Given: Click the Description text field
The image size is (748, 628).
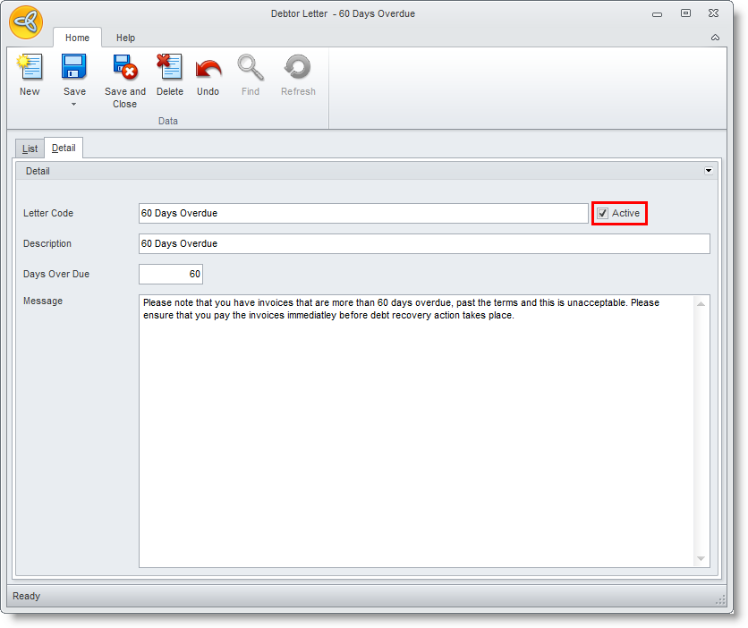Looking at the screenshot, I should 423,243.
